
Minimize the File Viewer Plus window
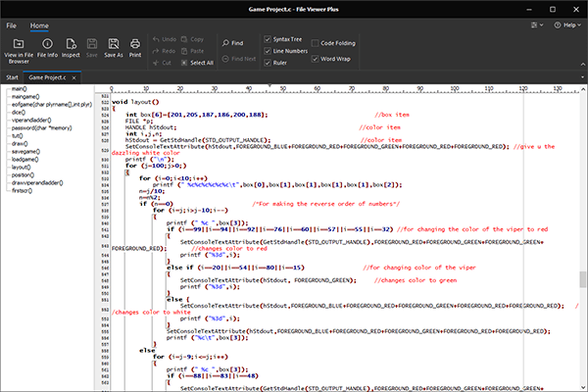click(x=529, y=9)
